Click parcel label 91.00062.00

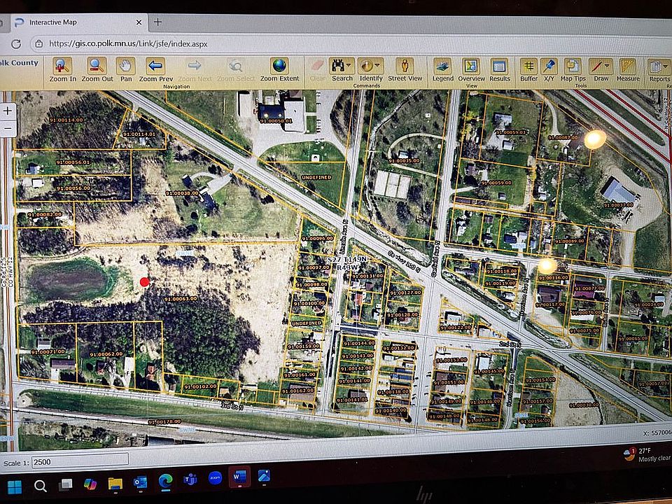point(106,354)
